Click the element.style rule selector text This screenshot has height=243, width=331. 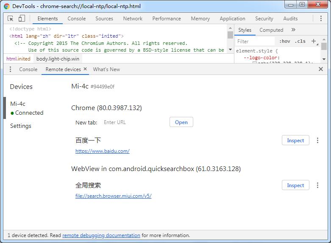(x=254, y=51)
